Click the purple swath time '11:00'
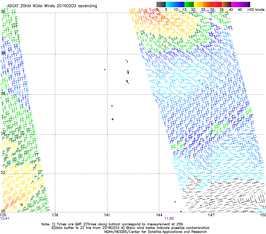This screenshot has height=234, width=266. (169, 219)
